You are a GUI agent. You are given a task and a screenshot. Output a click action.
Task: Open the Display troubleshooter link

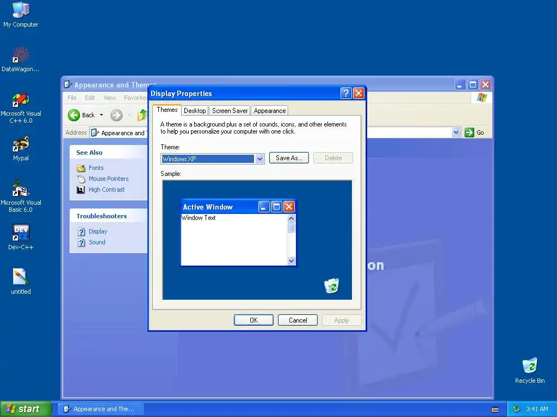[98, 231]
